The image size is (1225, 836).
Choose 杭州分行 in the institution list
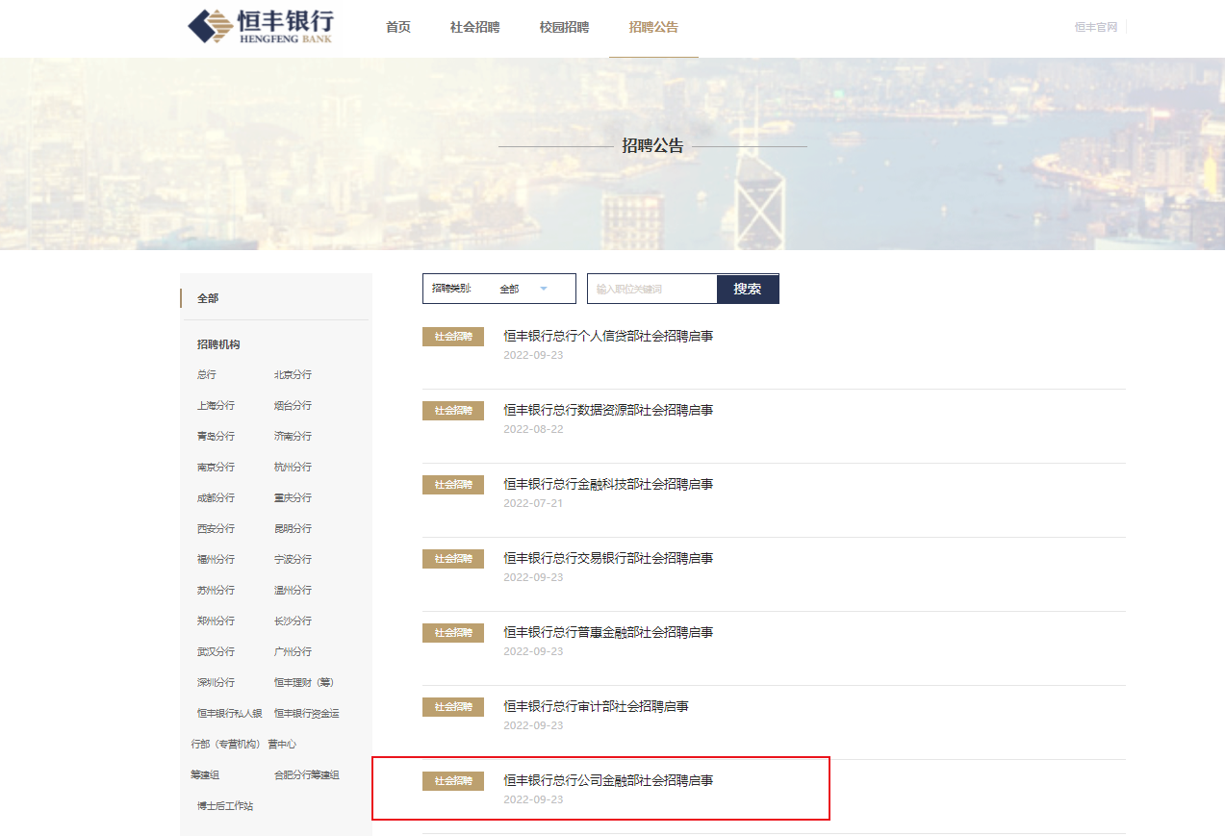coord(293,468)
